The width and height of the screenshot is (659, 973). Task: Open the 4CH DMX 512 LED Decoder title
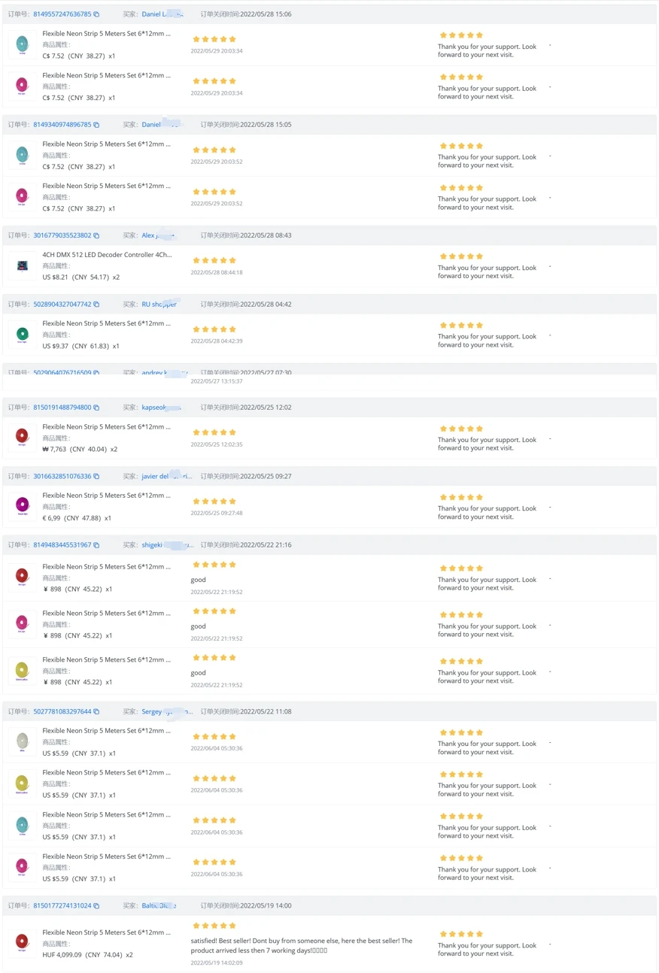coord(107,255)
